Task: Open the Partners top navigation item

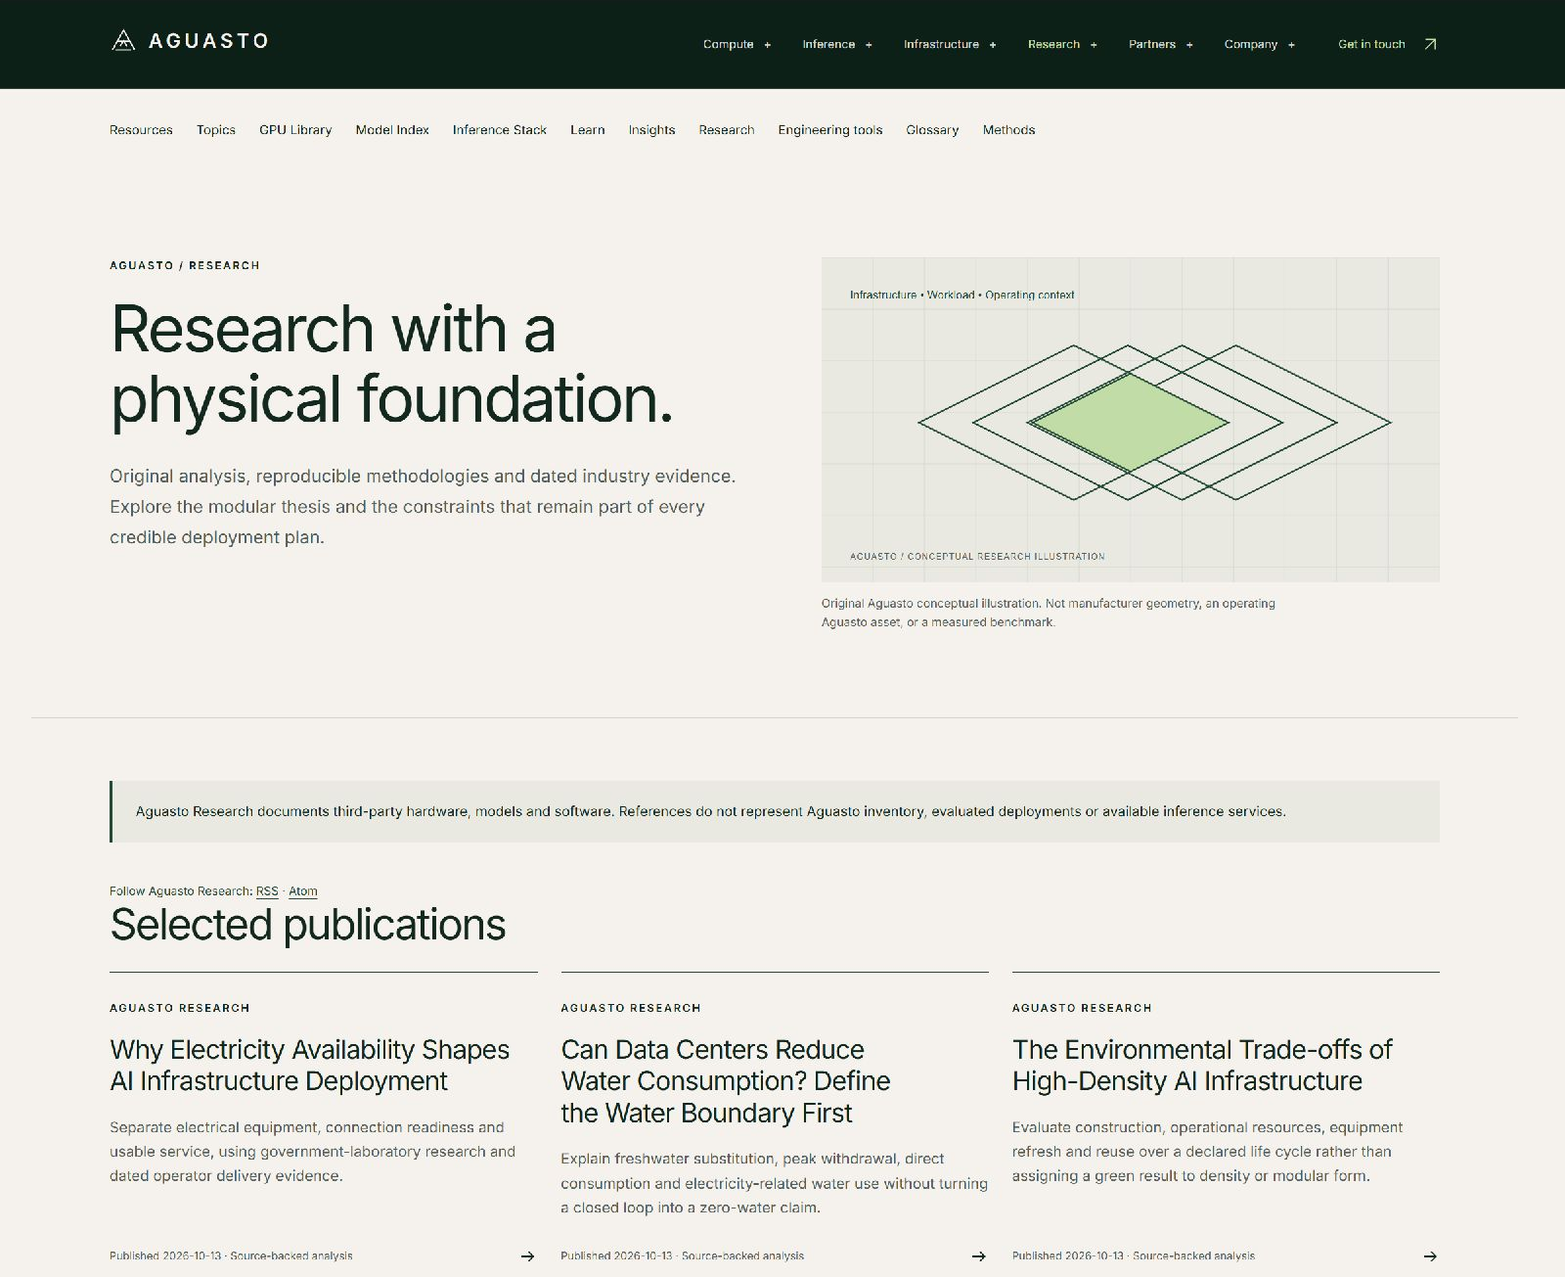Action: (x=1152, y=44)
